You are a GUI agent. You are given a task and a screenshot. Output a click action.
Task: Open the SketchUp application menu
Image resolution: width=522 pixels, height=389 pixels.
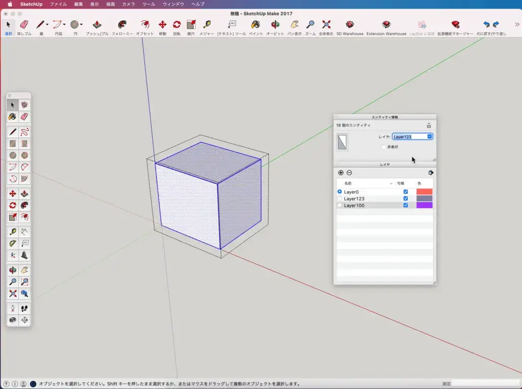(x=31, y=4)
